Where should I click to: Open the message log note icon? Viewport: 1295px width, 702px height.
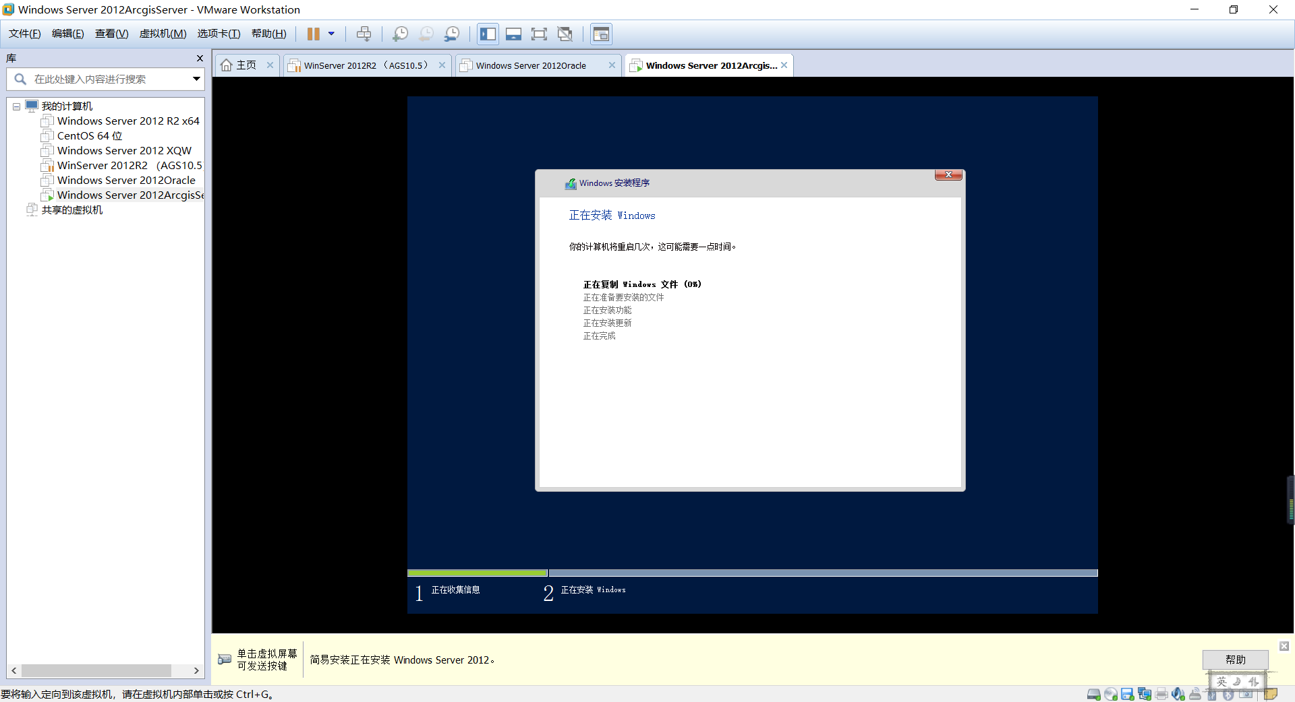[x=1271, y=695]
